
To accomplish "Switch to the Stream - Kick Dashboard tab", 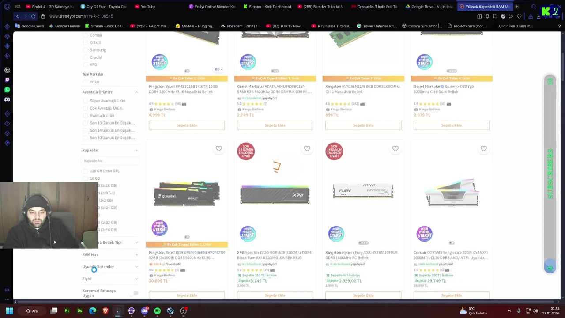I will (267, 7).
